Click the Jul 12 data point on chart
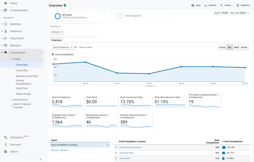The height and width of the screenshot is (162, 254). (149, 74)
